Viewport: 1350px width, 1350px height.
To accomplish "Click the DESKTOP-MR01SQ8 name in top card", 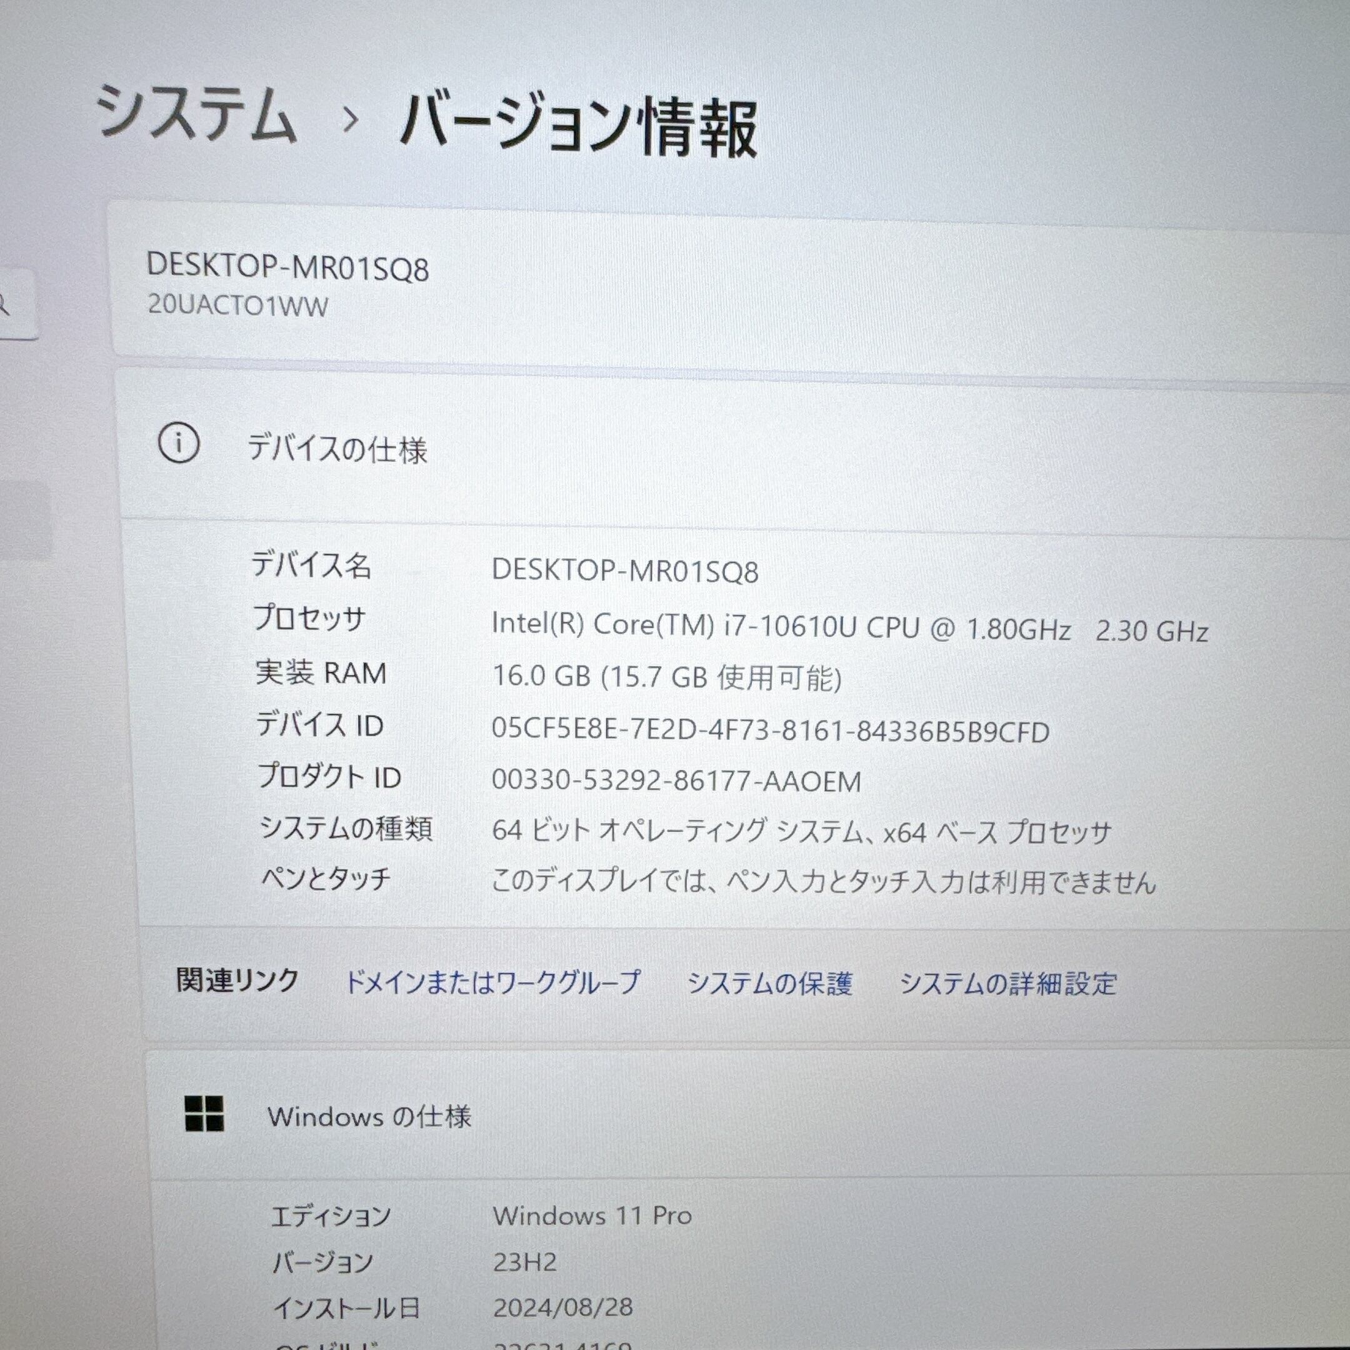I will tap(287, 267).
